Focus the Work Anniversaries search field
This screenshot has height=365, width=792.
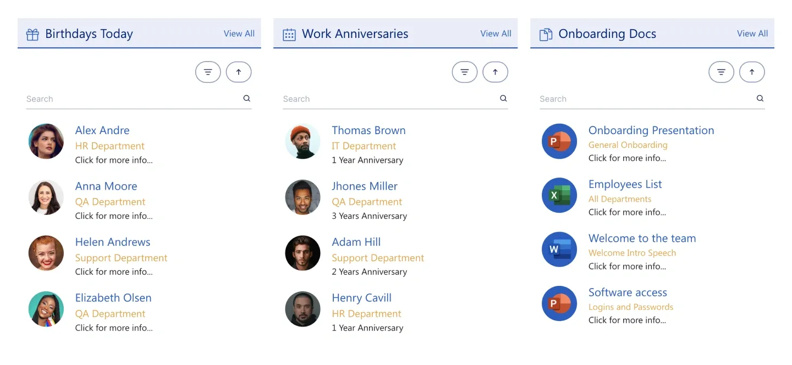(395, 99)
